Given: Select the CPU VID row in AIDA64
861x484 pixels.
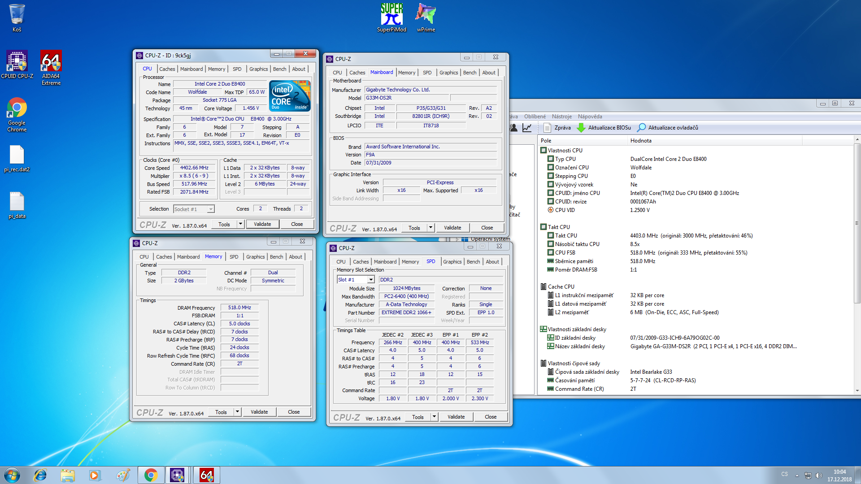Looking at the screenshot, I should (x=565, y=210).
